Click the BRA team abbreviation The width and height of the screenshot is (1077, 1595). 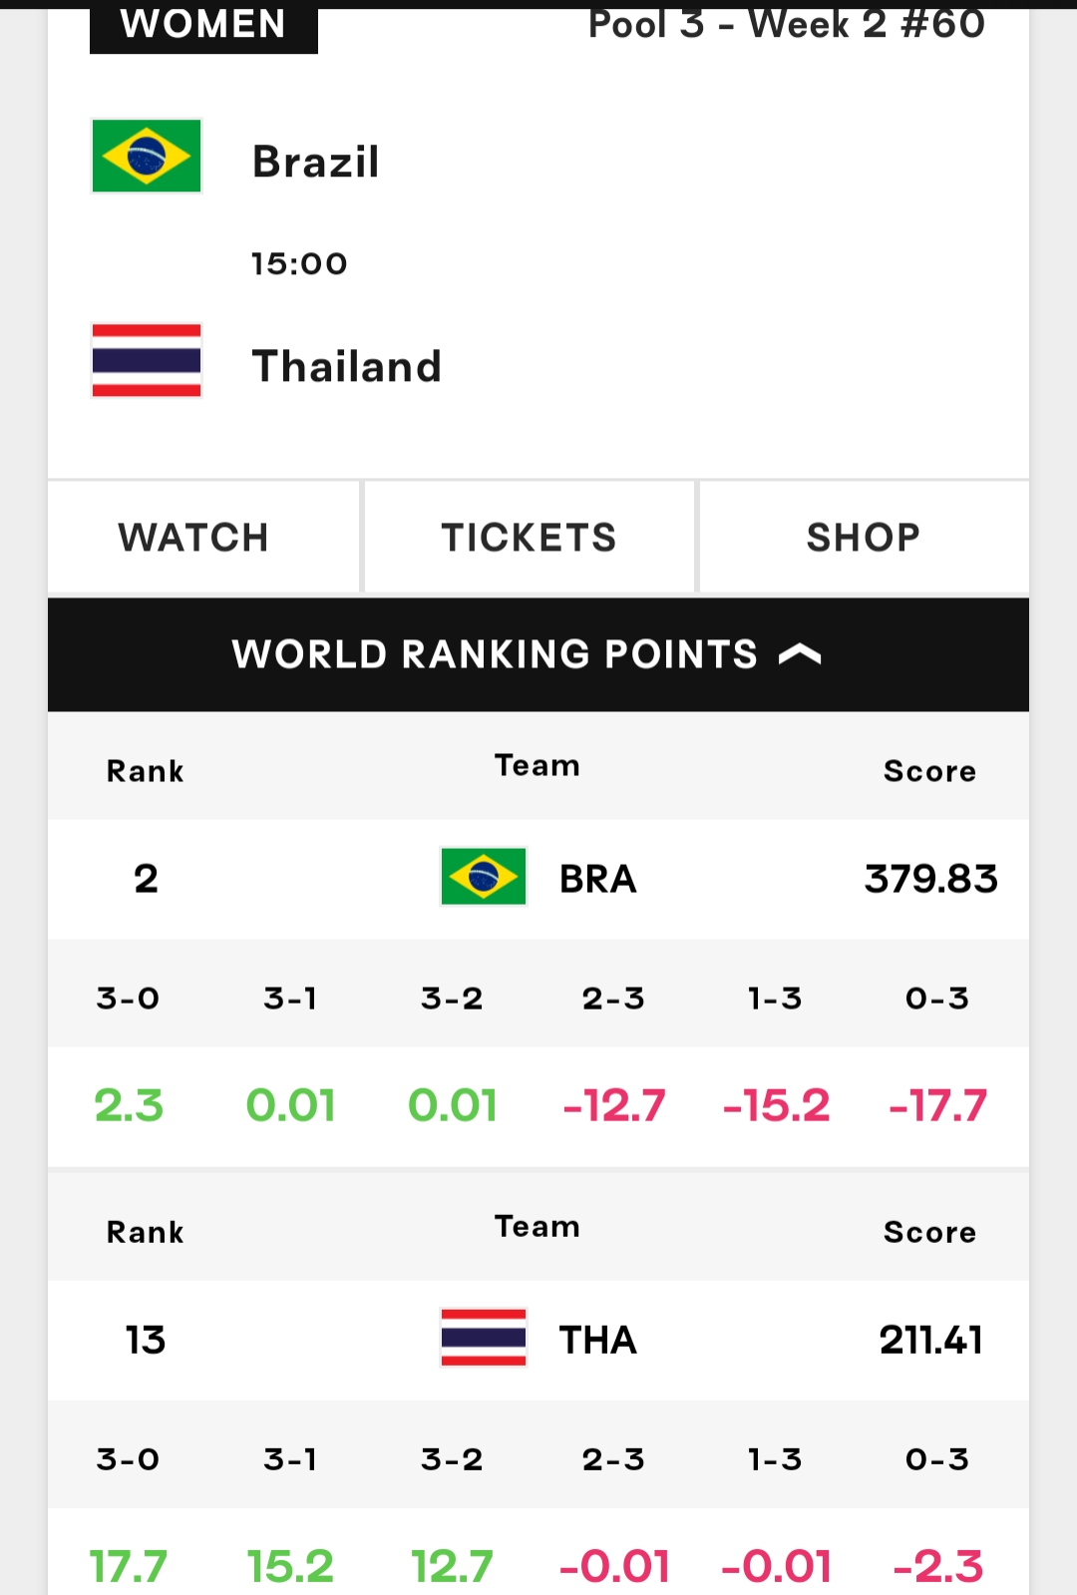pos(597,879)
